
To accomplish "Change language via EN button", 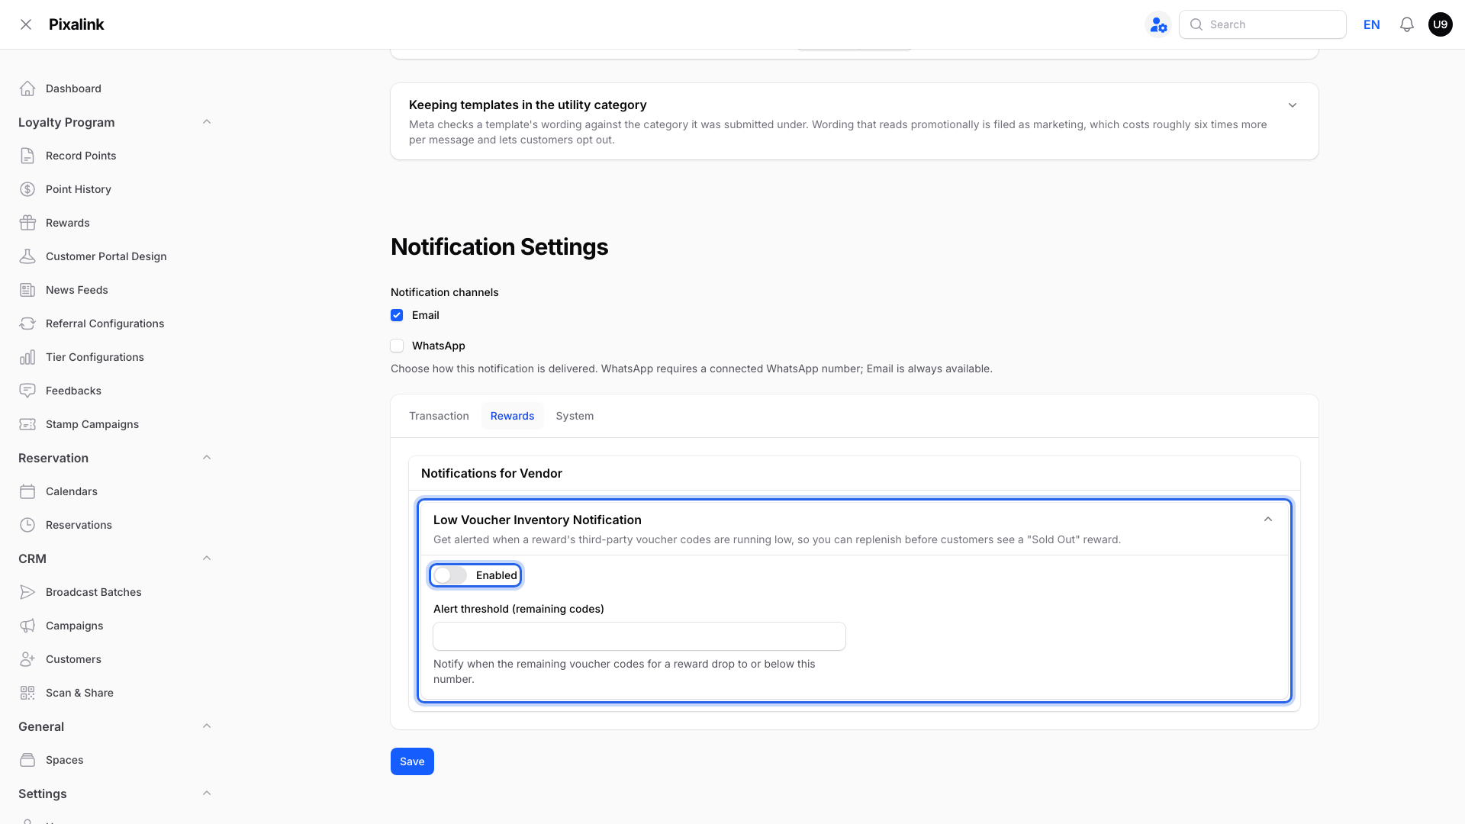I will point(1371,24).
